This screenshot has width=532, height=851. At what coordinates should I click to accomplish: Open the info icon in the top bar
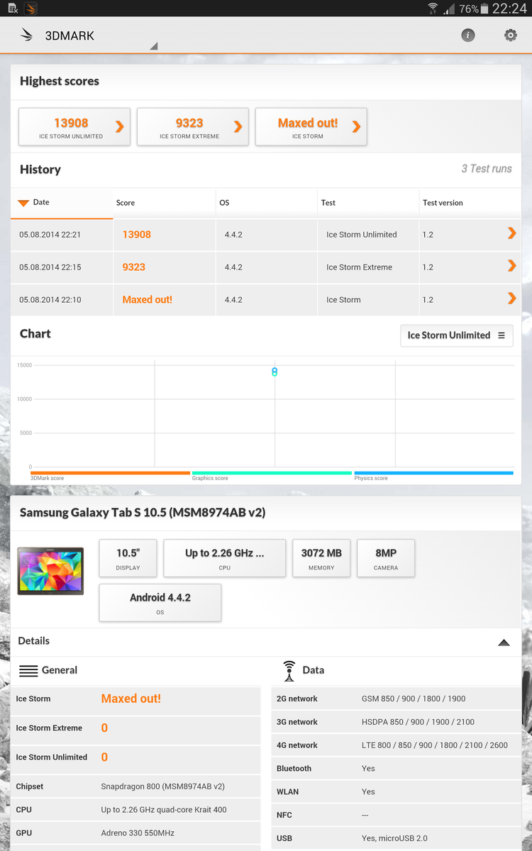468,35
